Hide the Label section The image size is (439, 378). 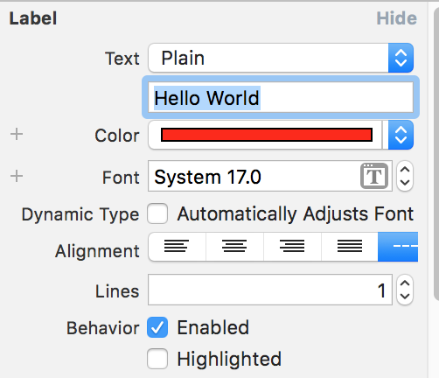point(396,18)
